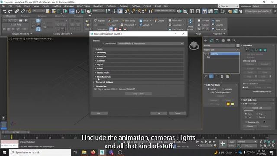The image size is (277, 156).
Task: Select Face constraint radio in Edit Geometry
Action: (x=246, y=117)
